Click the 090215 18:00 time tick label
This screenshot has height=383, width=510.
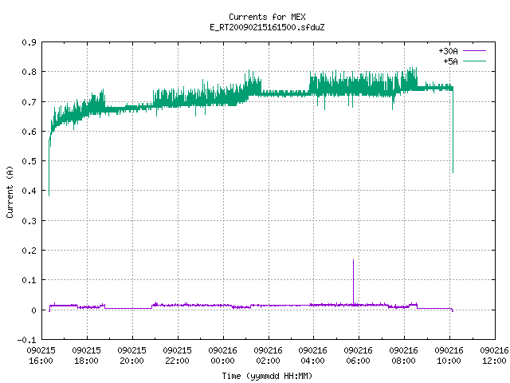[x=87, y=356]
